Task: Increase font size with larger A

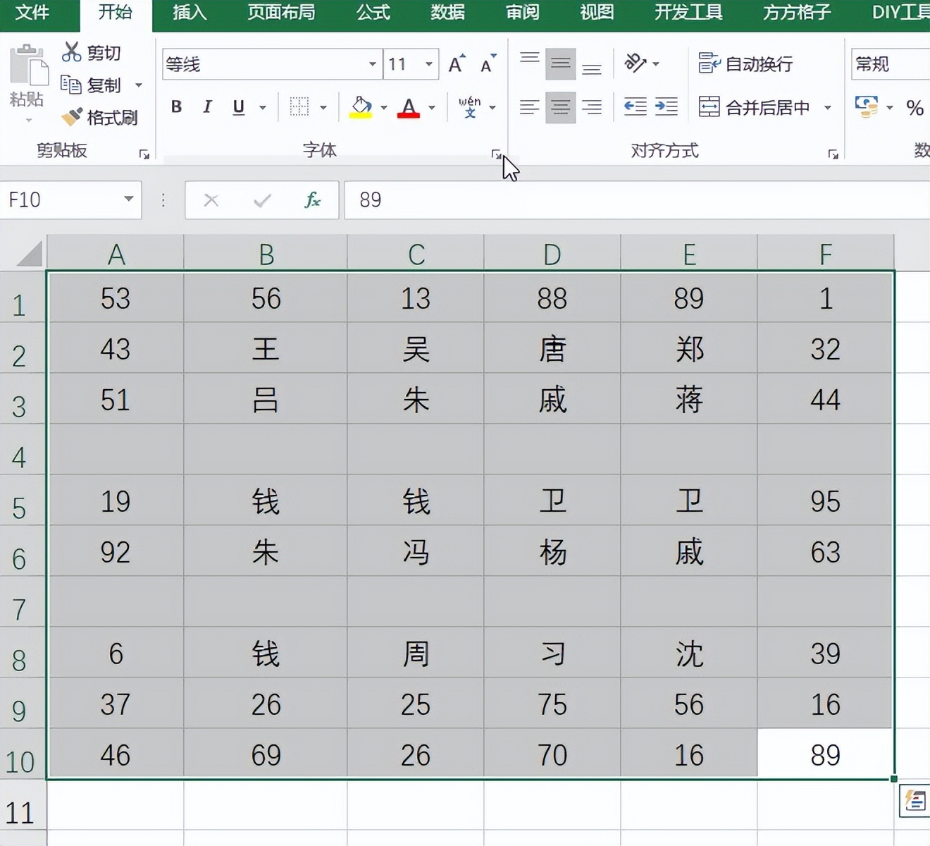Action: 457,64
